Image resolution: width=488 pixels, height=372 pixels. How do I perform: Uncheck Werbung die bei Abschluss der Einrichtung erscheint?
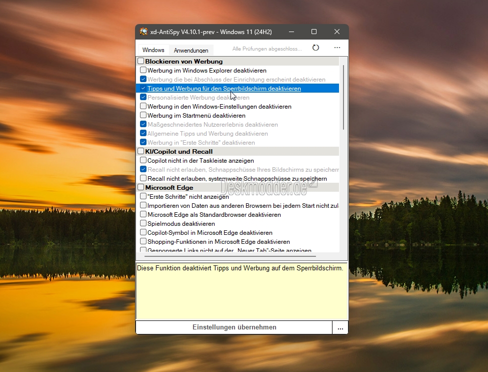point(143,79)
